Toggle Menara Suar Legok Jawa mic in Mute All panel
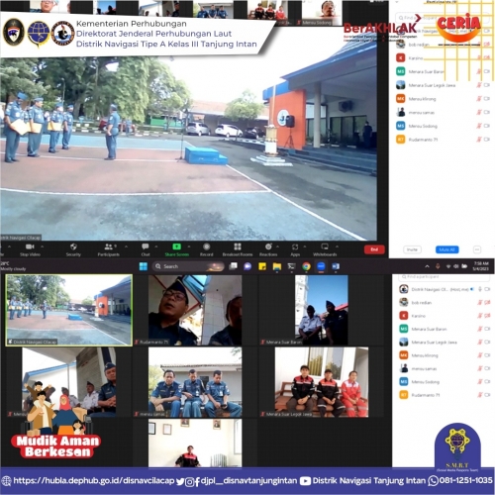495x495 pixels. pos(479,85)
